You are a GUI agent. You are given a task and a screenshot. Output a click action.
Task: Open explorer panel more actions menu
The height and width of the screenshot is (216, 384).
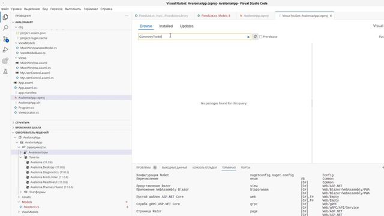[127, 16]
